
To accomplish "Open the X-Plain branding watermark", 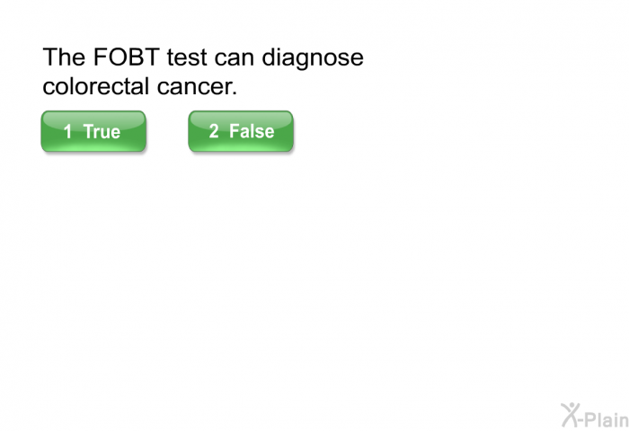I will click(x=595, y=416).
